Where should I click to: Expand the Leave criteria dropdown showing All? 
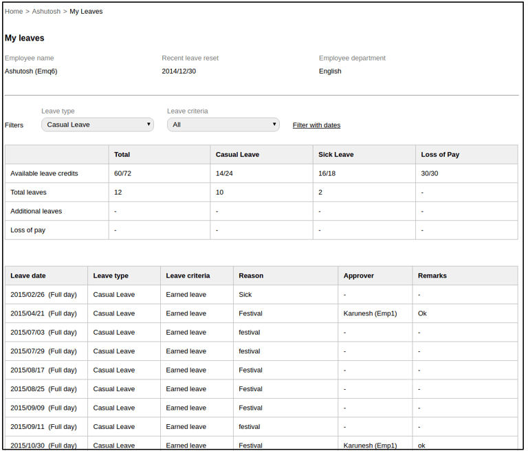[223, 124]
